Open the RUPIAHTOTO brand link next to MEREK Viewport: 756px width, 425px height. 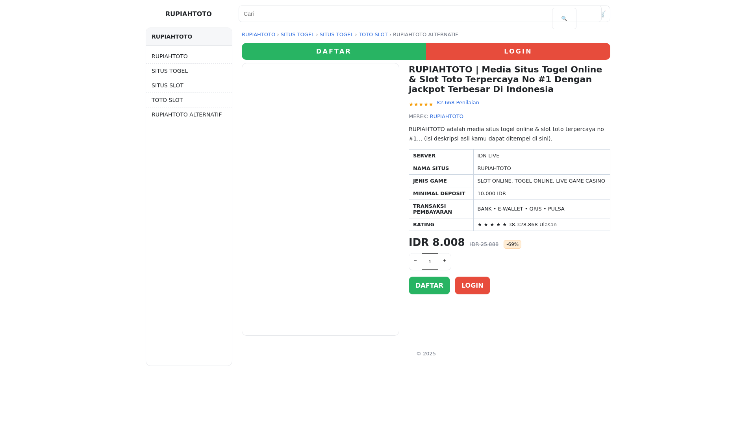(447, 116)
